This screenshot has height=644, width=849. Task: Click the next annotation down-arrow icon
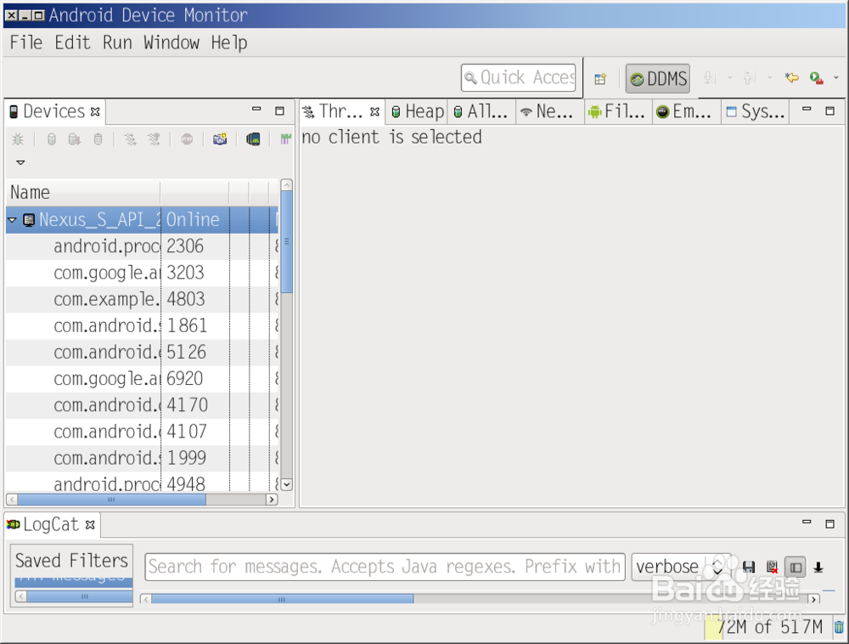(709, 78)
